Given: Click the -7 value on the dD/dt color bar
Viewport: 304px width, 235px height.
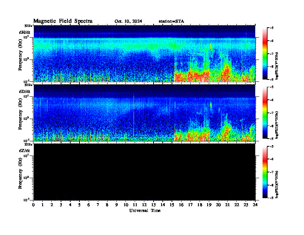Looking at the screenshot, I should pyautogui.click(x=272, y=113).
